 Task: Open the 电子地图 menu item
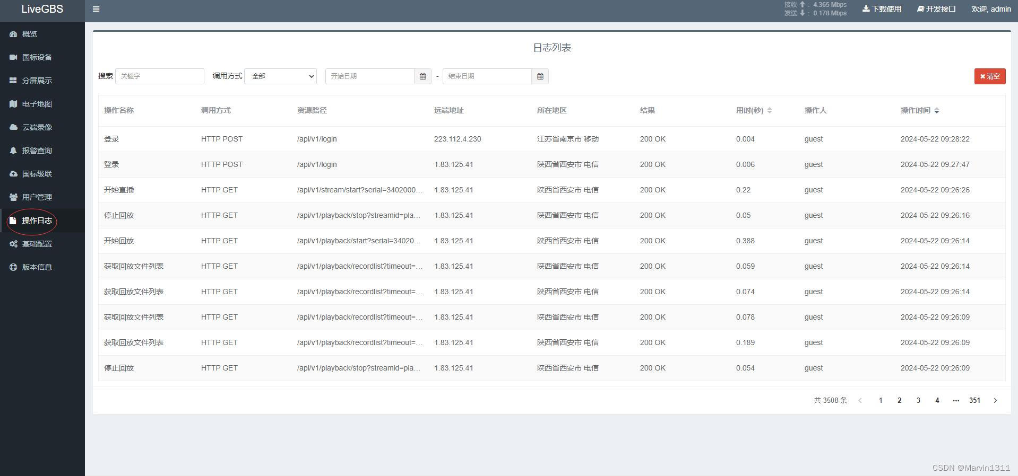point(42,104)
